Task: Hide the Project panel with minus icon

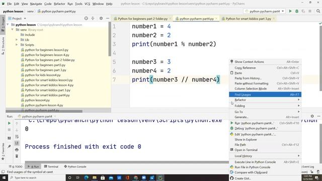Action: [107, 19]
